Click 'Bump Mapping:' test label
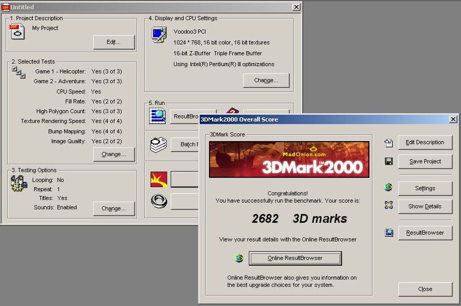 coord(67,132)
